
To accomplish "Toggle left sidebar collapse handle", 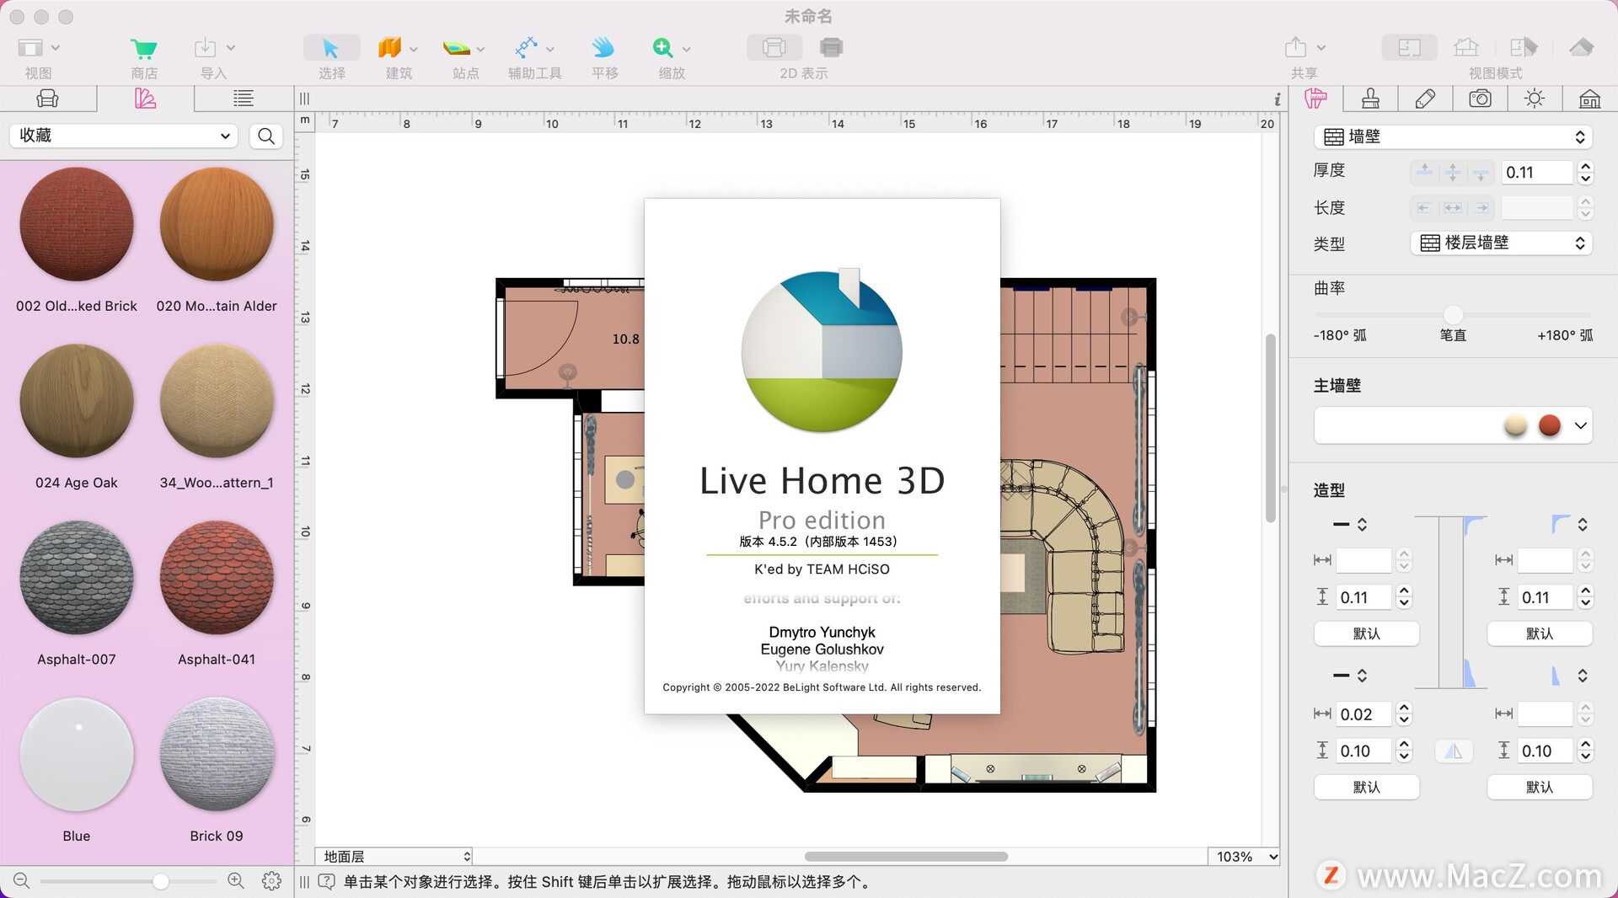I will (x=304, y=99).
